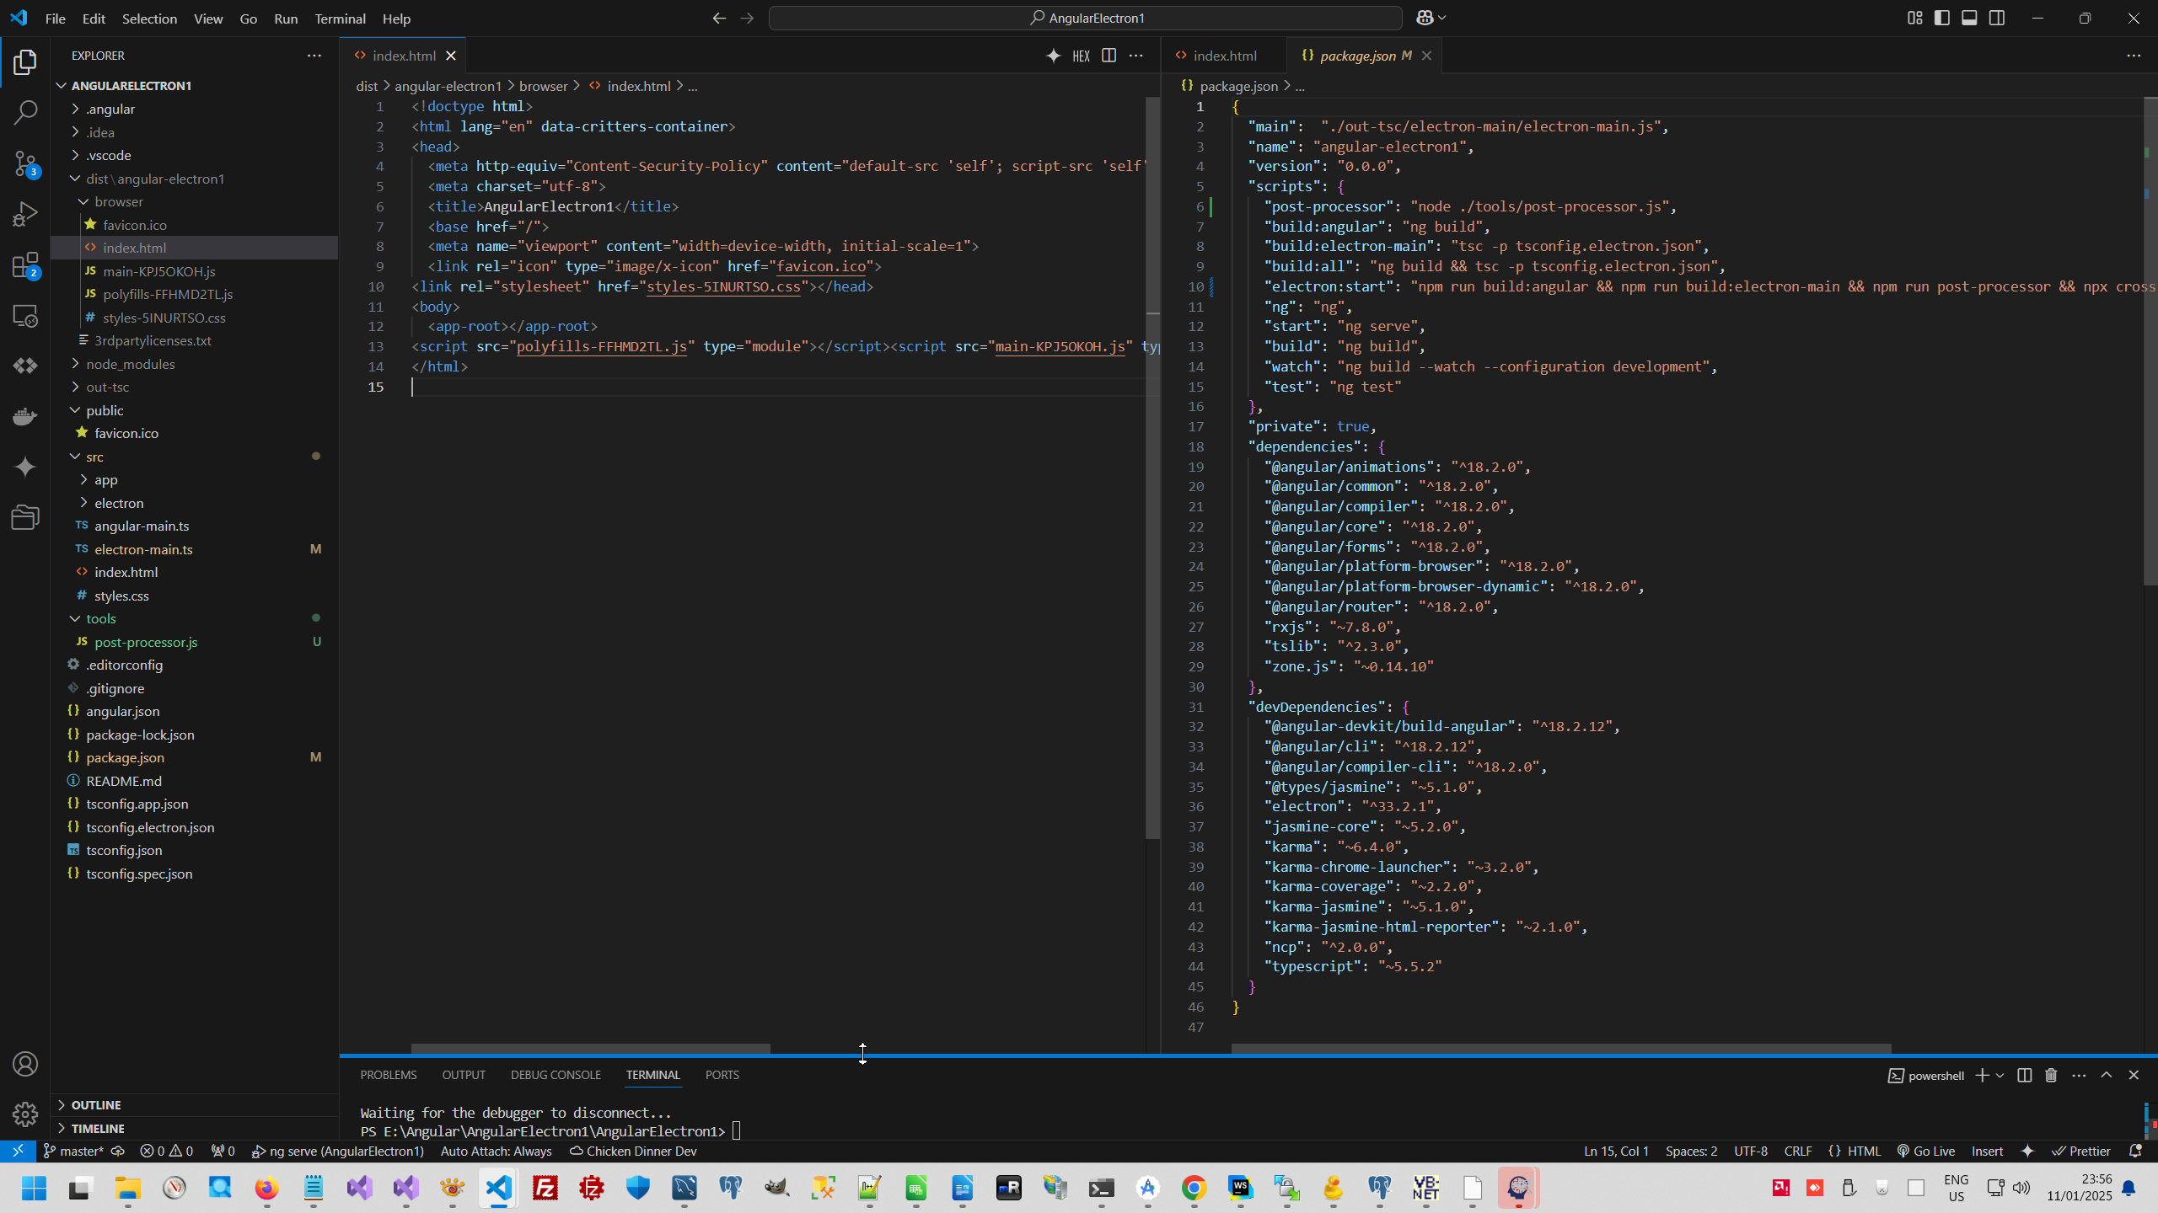Open Extensions view in activity bar

click(25, 265)
